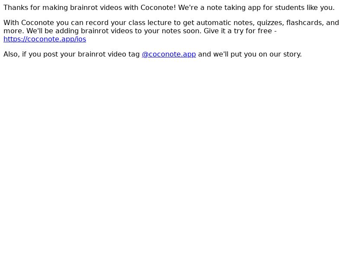
Task: Click the words "automatic notes,"
Action: point(225,23)
